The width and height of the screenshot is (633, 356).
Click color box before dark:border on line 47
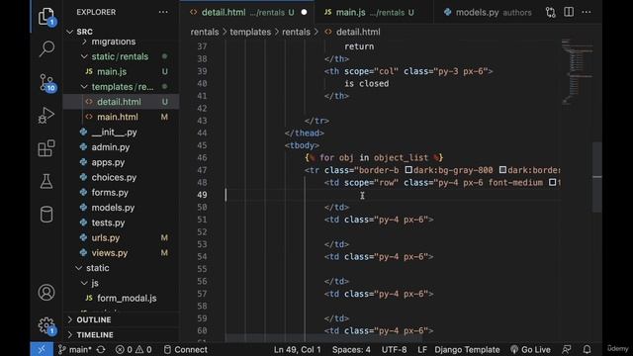[502, 170]
